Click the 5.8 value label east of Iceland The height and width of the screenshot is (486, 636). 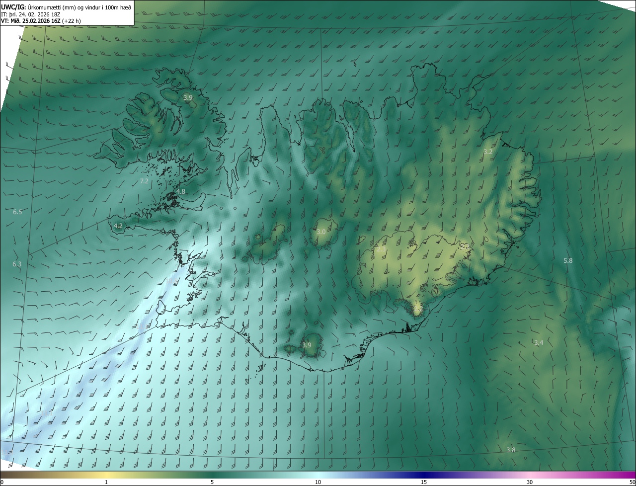coord(568,260)
